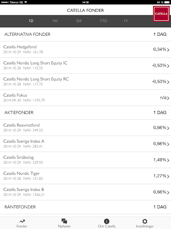Open Catella Sverige Index B row
171x229 pixels.
point(85,192)
